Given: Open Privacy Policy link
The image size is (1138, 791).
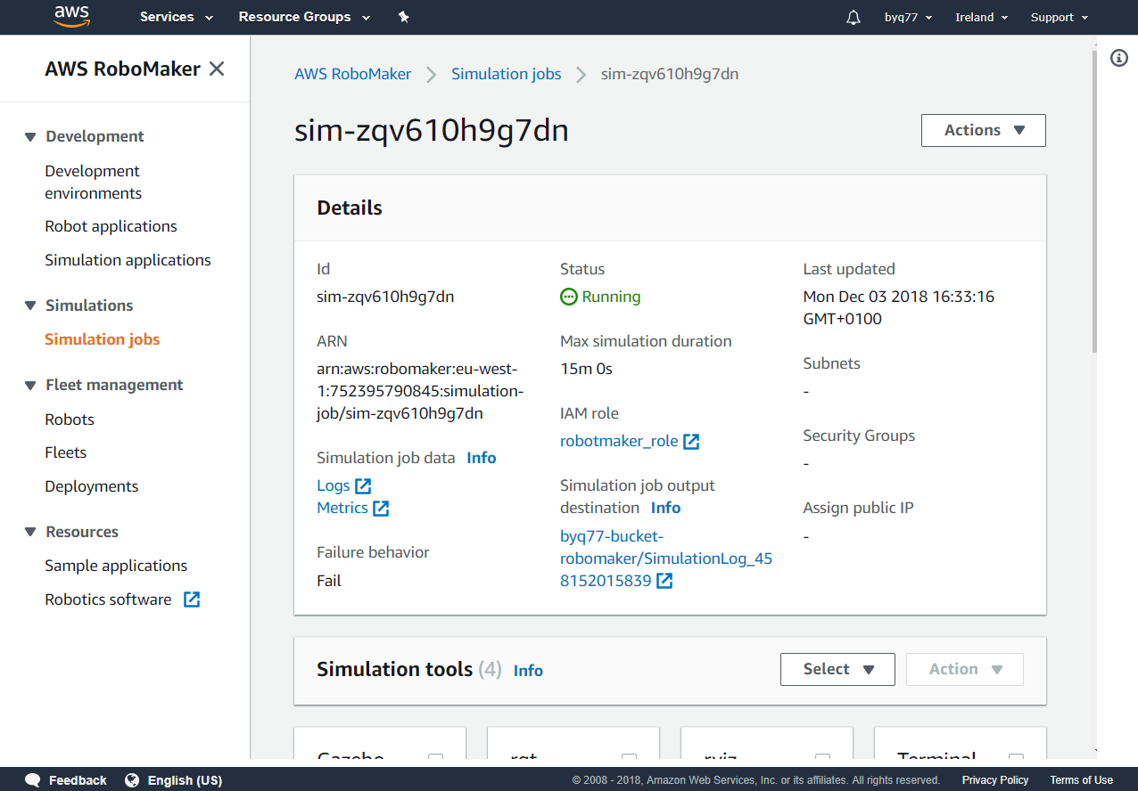Looking at the screenshot, I should [x=995, y=780].
